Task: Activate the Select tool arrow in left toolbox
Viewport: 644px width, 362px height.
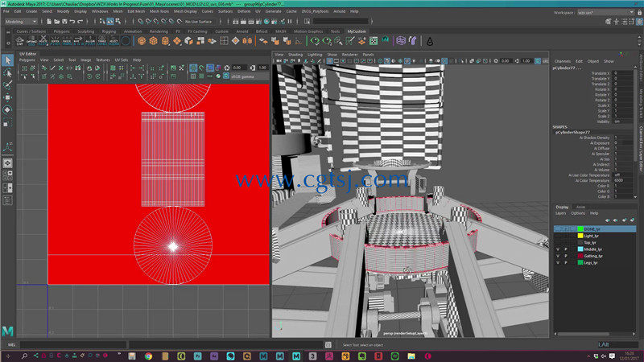Action: pos(7,60)
